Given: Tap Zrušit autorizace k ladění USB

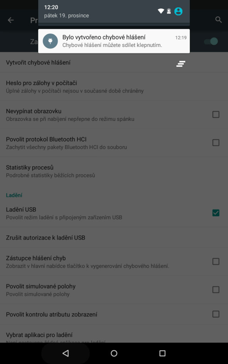Looking at the screenshot, I should point(114,237).
